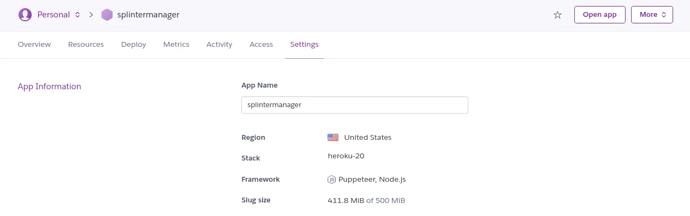Expand the Personal account switcher dropdown
Viewport: 690px width, 216px height.
78,15
